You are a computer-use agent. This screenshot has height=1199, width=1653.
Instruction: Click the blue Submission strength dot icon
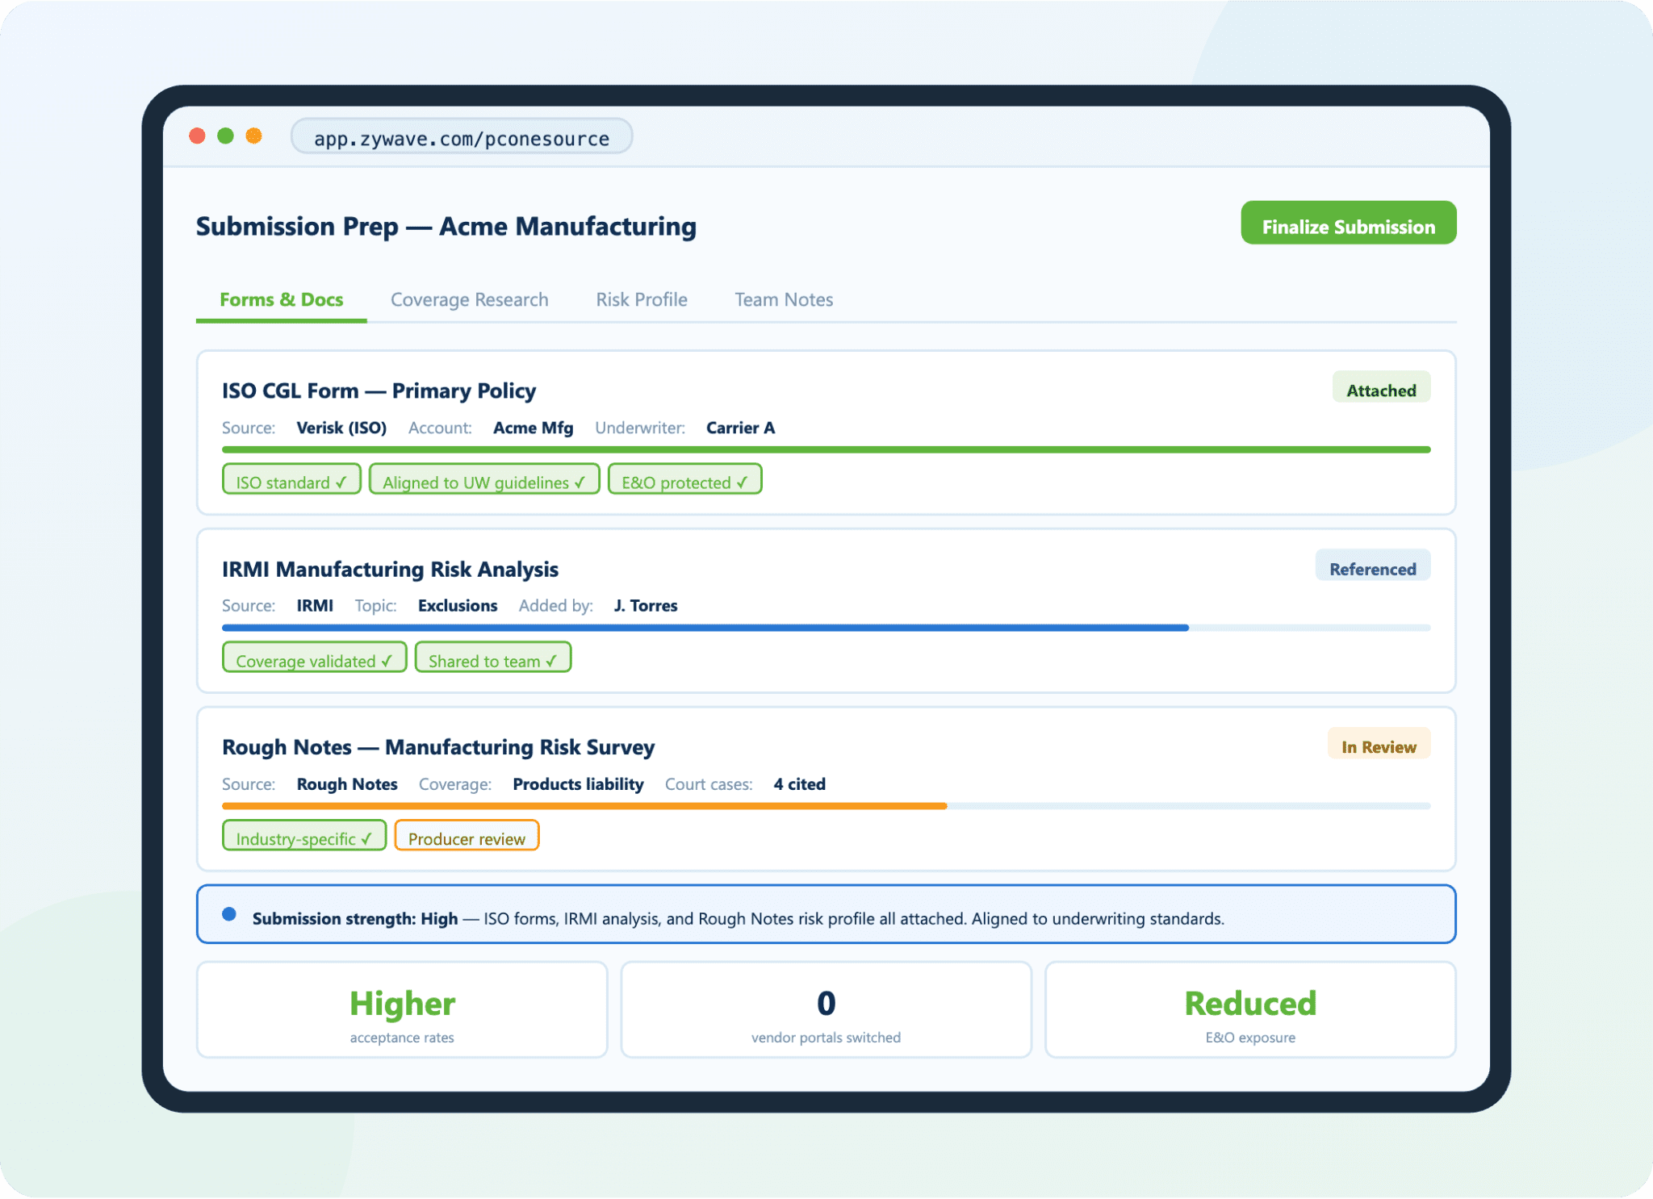coord(229,914)
